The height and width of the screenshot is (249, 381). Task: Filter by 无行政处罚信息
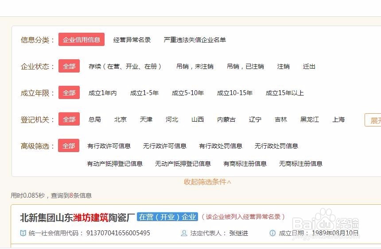[x=276, y=146]
